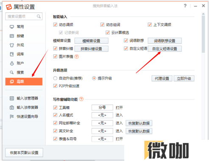Click the keyboard icon beside 按键
Image resolution: width=209 pixels, height=161 pixels.
[12, 36]
